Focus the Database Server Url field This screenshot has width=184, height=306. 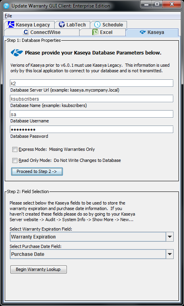pyautogui.click(x=92, y=83)
